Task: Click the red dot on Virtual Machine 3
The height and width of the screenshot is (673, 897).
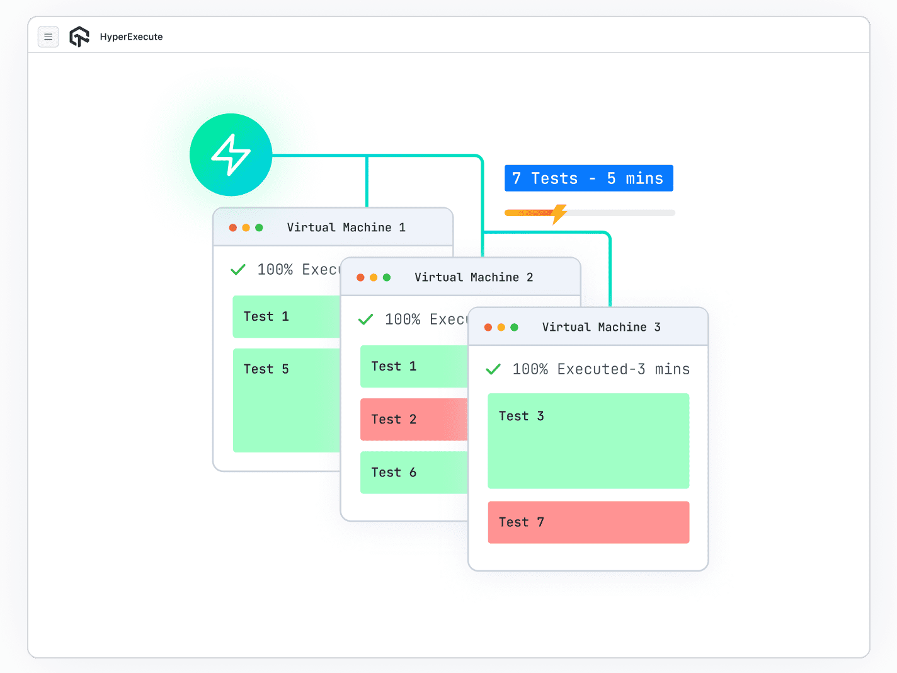Action: [488, 327]
